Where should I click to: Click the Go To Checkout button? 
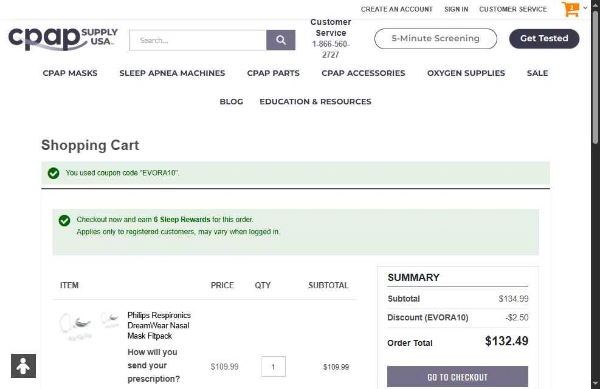tap(458, 377)
